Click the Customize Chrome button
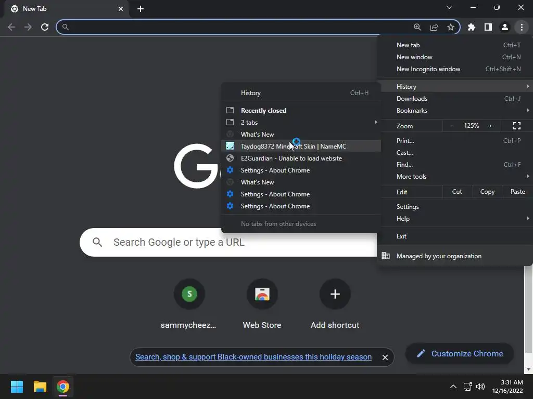 tap(460, 353)
